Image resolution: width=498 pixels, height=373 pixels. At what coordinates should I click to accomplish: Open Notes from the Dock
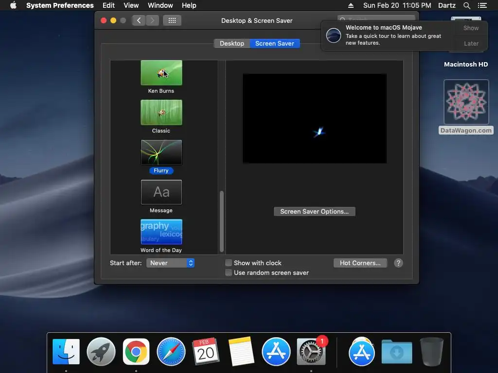tap(241, 352)
